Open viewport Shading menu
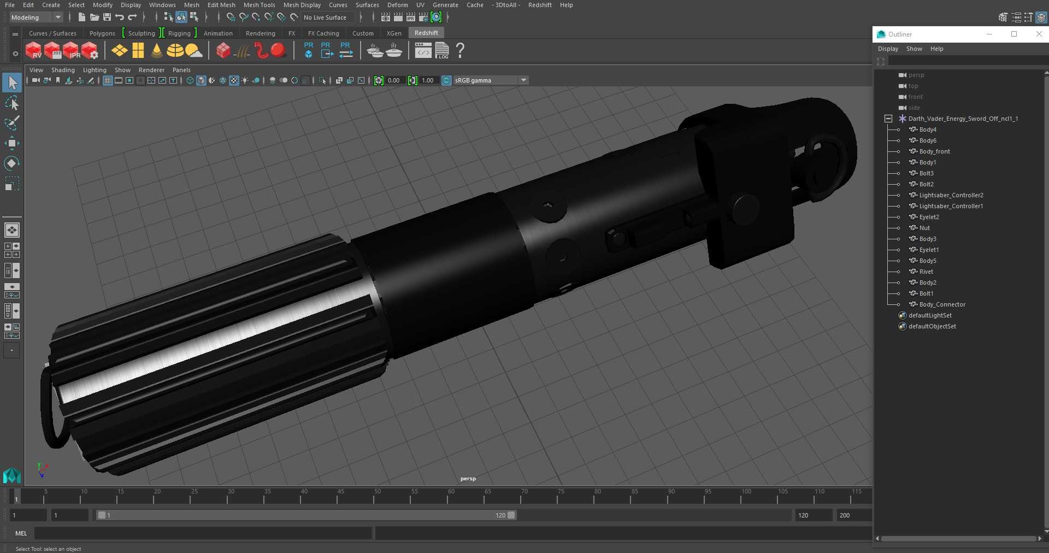1049x553 pixels. (63, 70)
